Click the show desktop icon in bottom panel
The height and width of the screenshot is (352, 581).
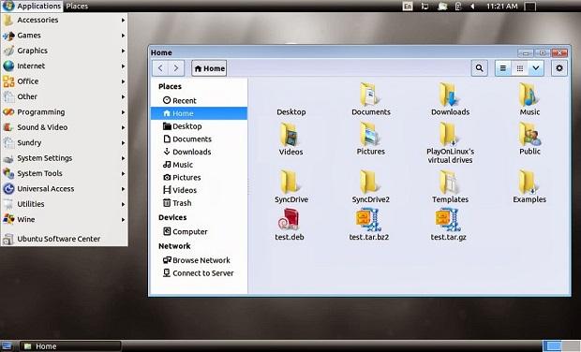[7, 346]
